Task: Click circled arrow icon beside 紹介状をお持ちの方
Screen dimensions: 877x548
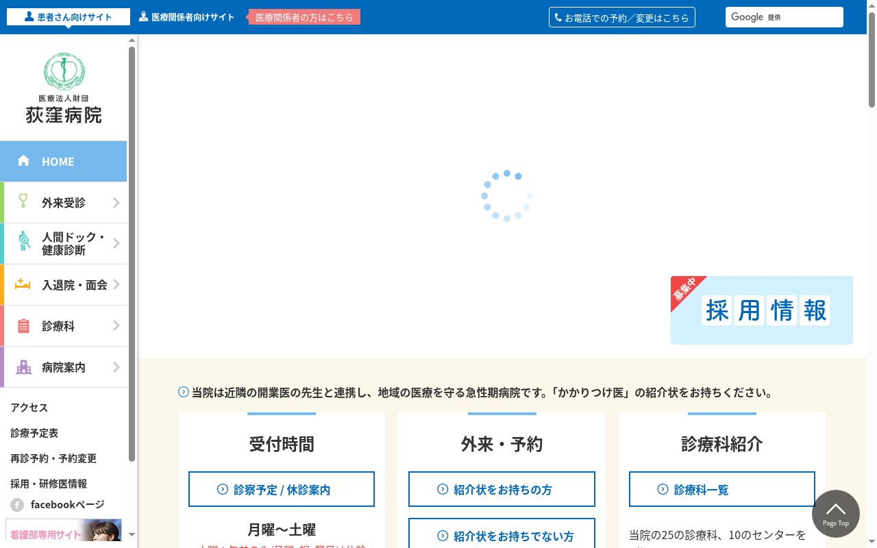Action: click(443, 489)
